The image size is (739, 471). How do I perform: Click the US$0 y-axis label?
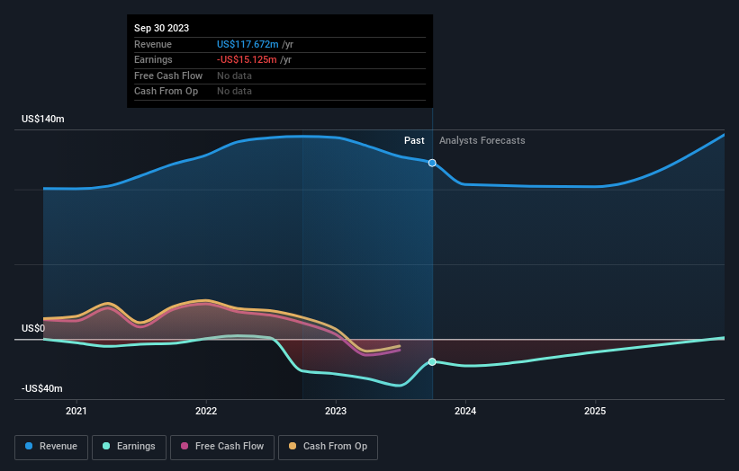pos(33,328)
